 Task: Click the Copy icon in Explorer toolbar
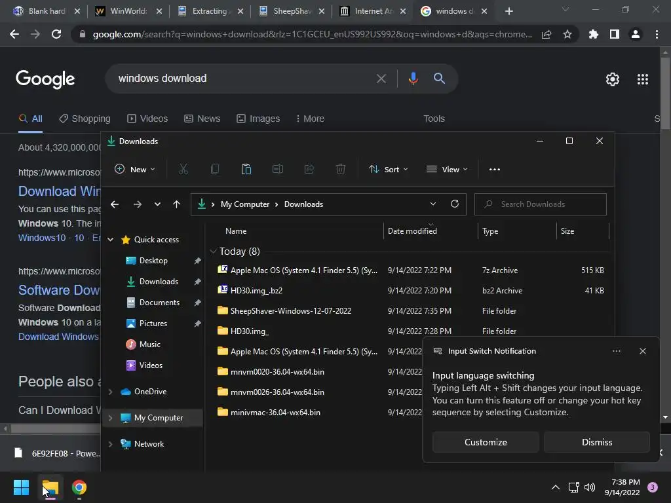pyautogui.click(x=215, y=170)
